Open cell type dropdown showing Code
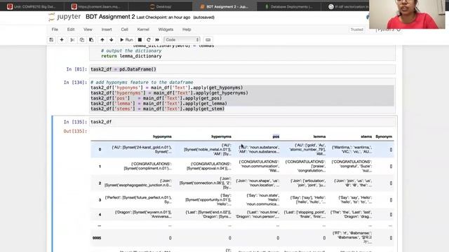Image resolution: width=449 pixels, height=252 pixels. [182, 40]
